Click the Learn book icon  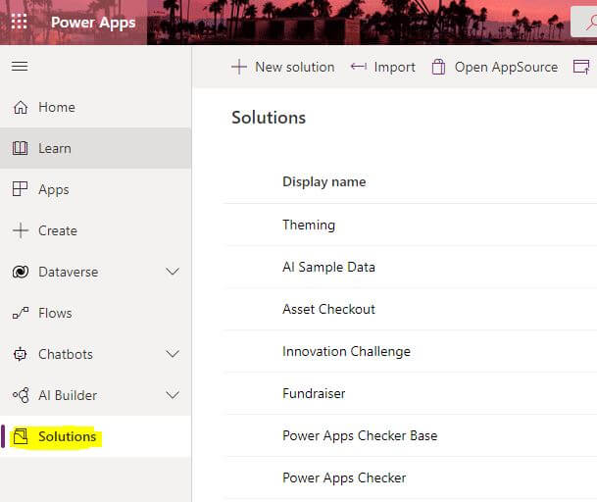click(x=21, y=148)
